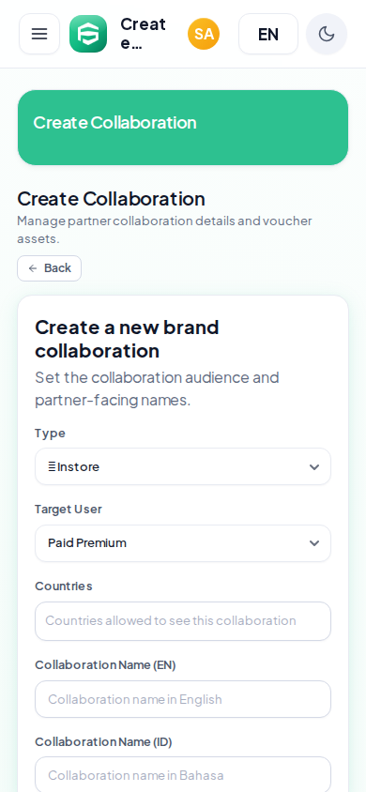
Task: Open the Type dropdown showing Instore
Action: [x=183, y=466]
